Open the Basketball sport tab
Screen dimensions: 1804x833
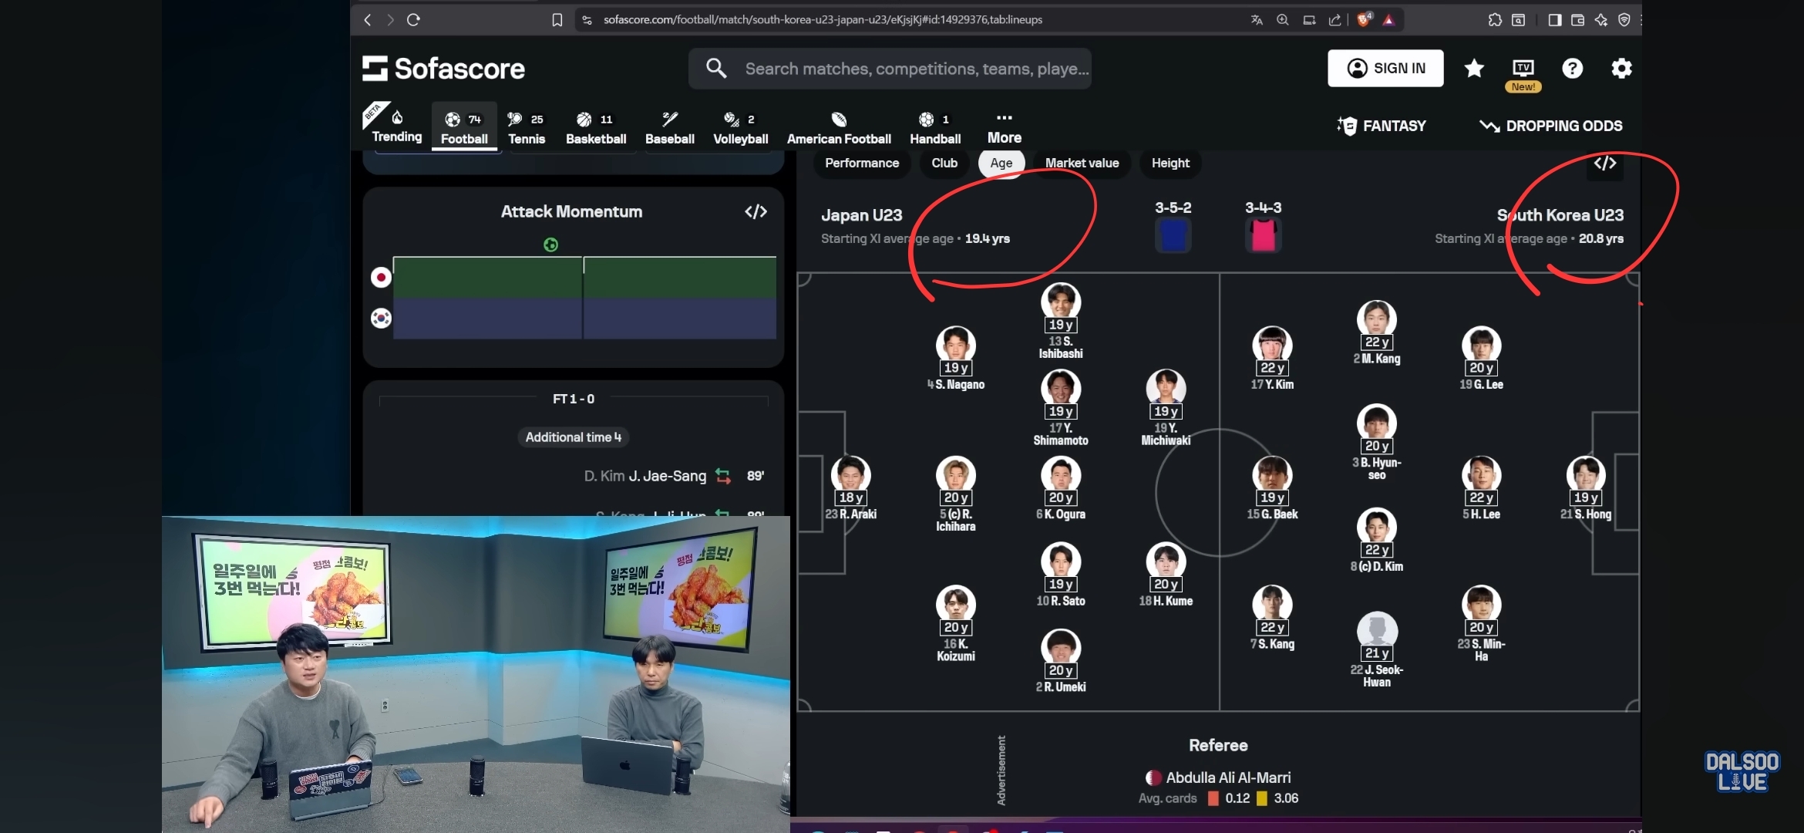595,128
